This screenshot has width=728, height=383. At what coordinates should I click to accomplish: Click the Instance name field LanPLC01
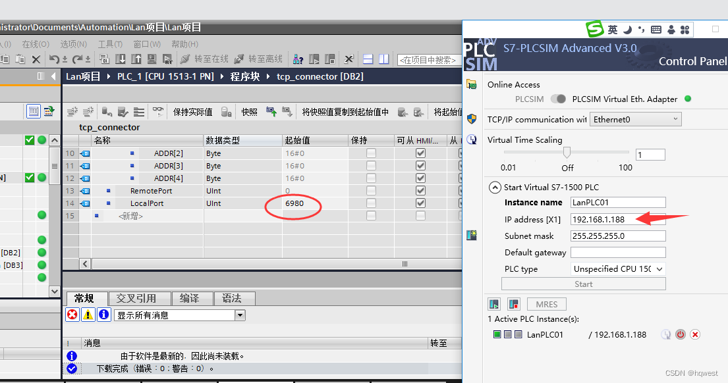(x=618, y=202)
